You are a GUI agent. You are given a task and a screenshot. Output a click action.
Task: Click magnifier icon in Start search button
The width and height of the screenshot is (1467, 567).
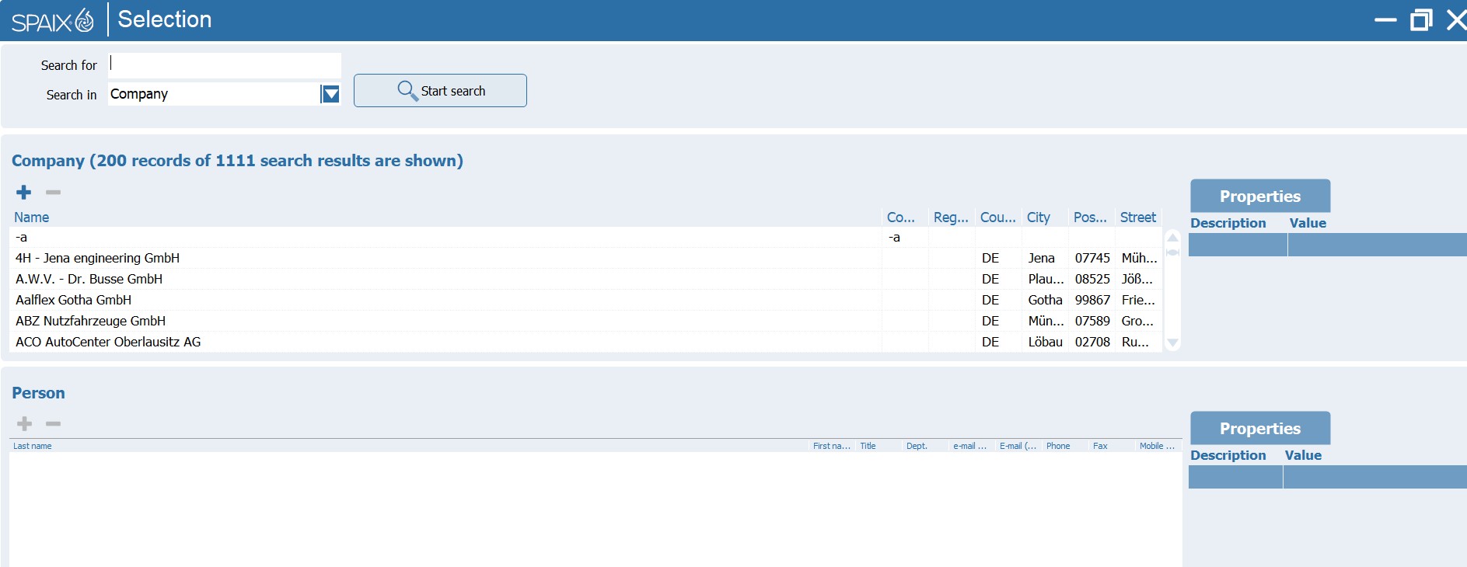tap(407, 91)
